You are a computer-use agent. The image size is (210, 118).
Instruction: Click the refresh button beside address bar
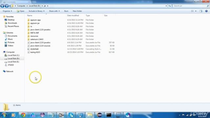[x=170, y=6]
